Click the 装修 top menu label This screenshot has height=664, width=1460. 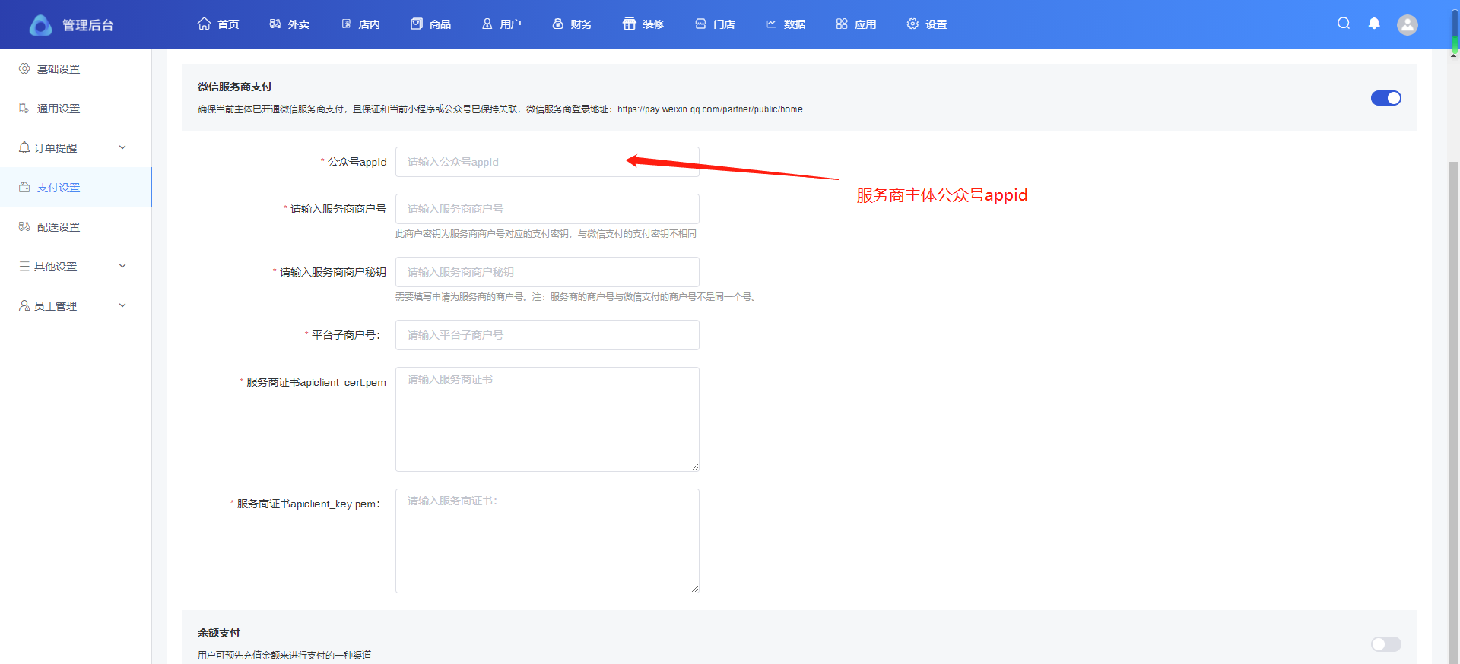point(653,24)
